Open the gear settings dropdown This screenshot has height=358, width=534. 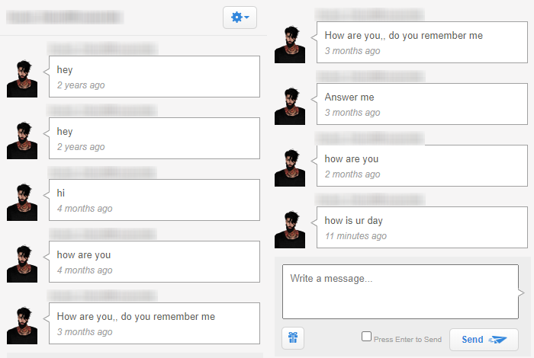(x=240, y=18)
